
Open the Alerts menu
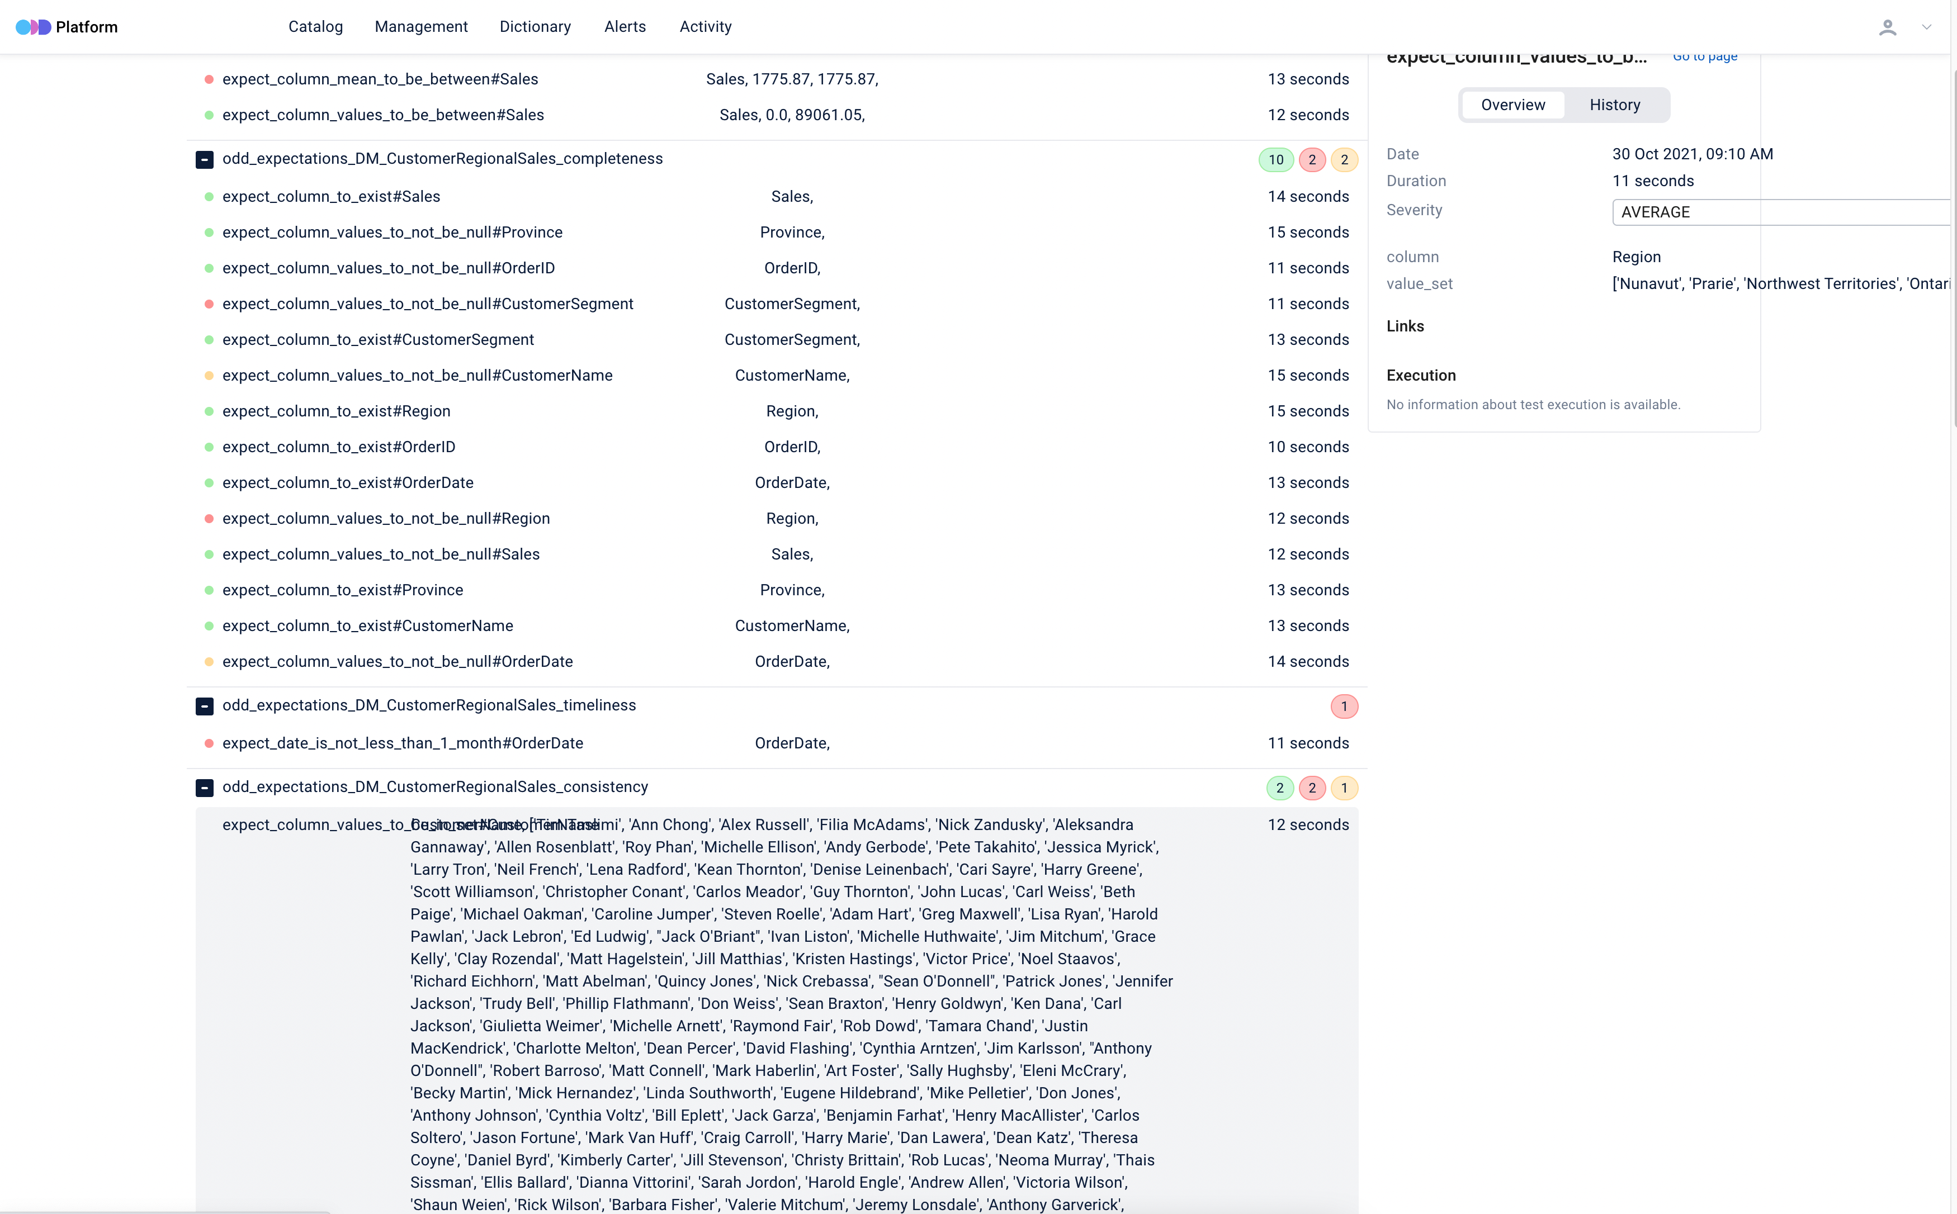point(624,26)
